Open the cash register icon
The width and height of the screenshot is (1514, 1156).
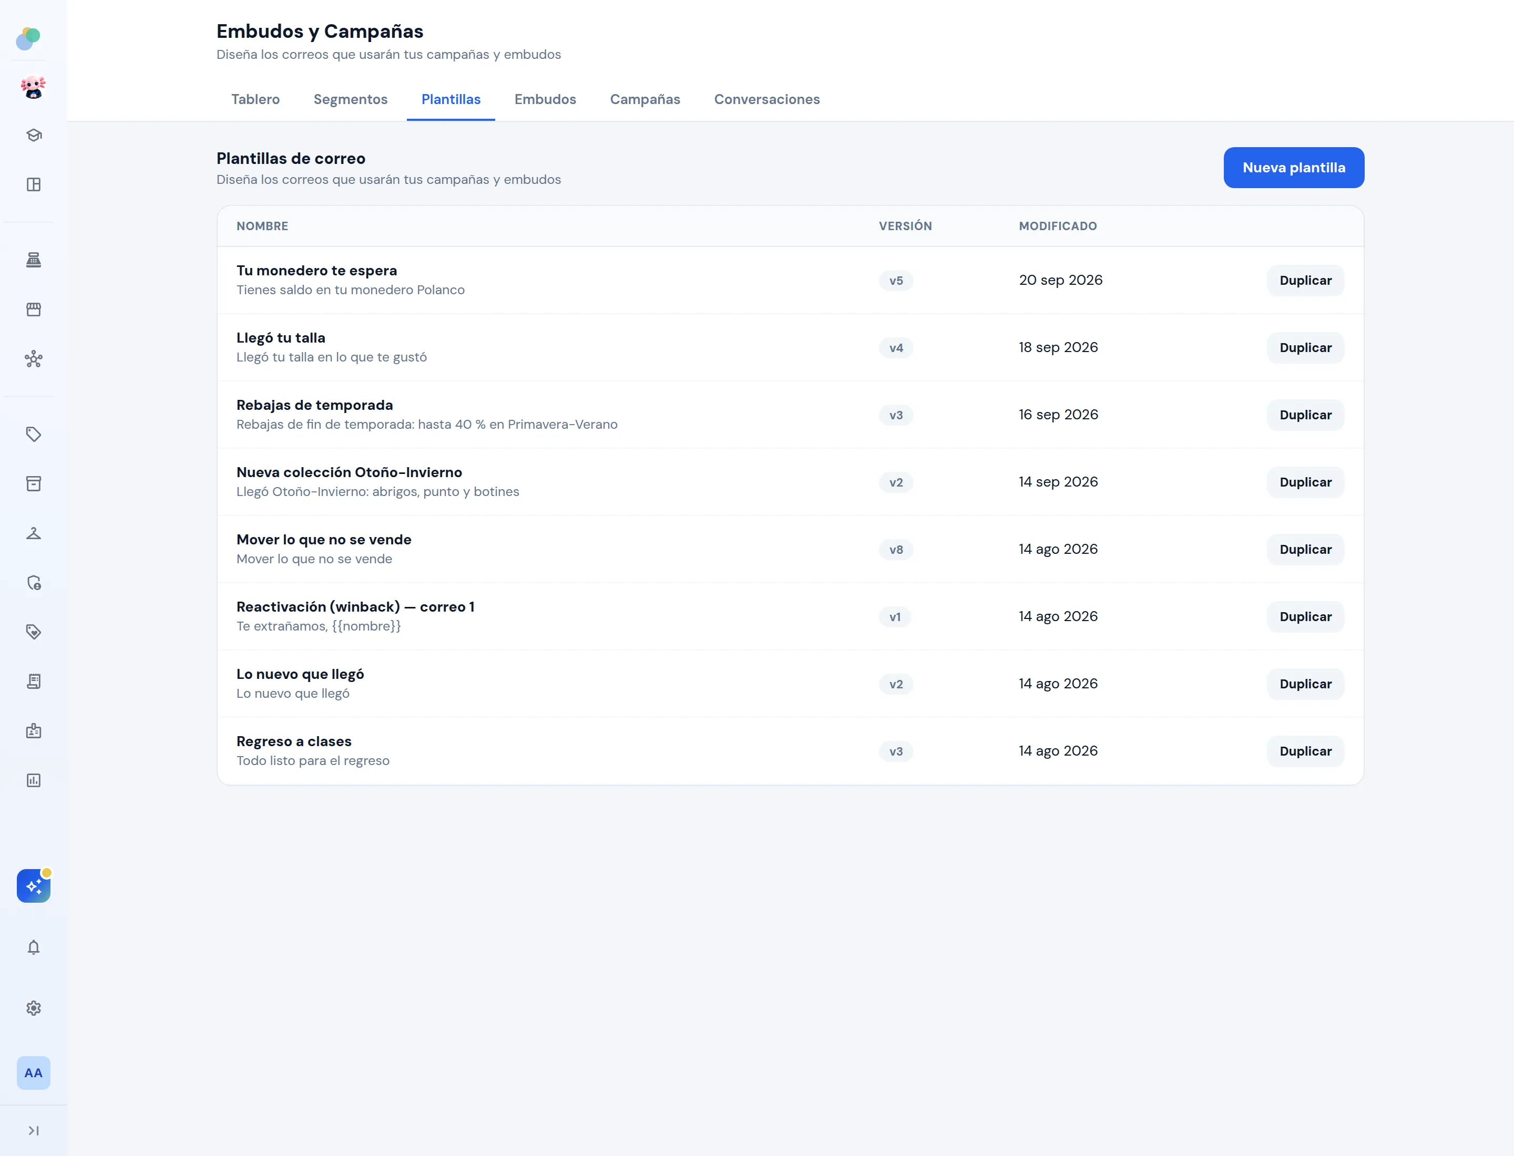tap(34, 260)
